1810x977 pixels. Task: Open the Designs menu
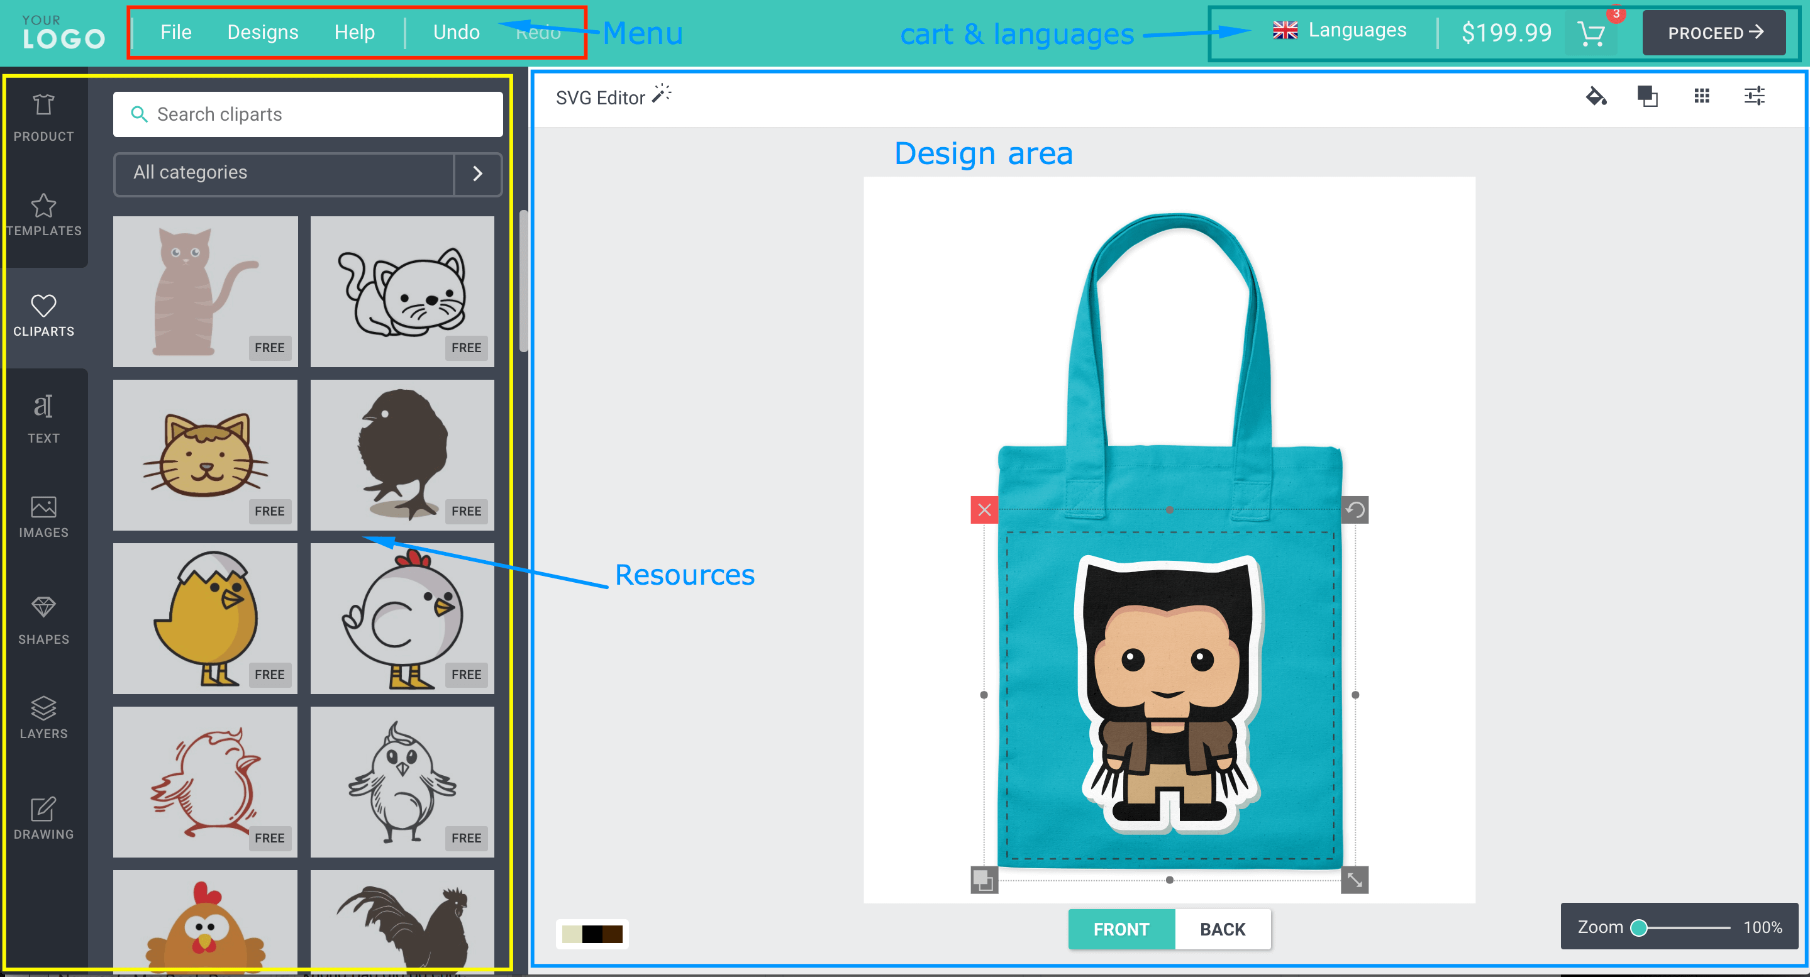pos(263,32)
